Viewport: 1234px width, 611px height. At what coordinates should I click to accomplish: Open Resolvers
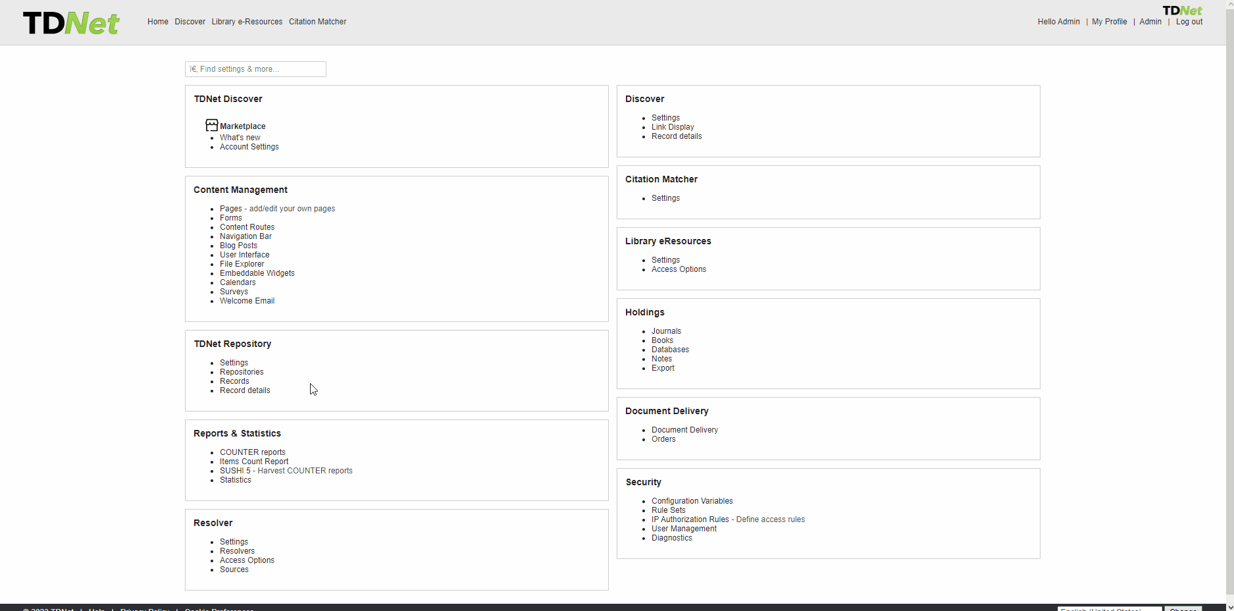coord(237,551)
